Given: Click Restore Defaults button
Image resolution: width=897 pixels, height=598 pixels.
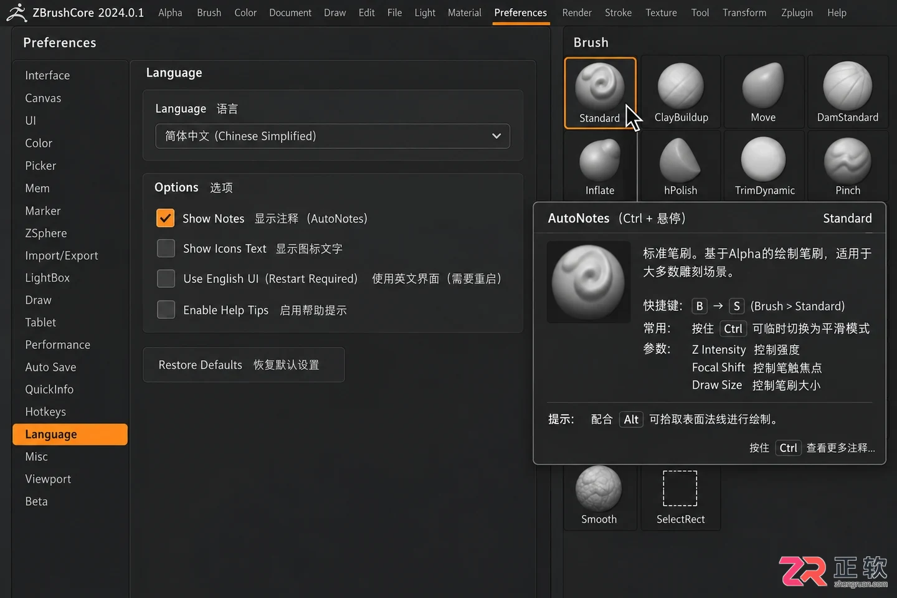Looking at the screenshot, I should (x=244, y=364).
